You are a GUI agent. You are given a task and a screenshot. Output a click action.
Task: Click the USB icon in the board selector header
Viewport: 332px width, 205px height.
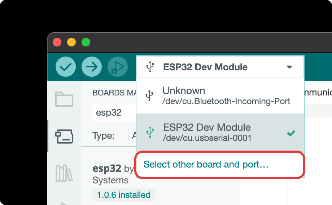[x=150, y=67]
